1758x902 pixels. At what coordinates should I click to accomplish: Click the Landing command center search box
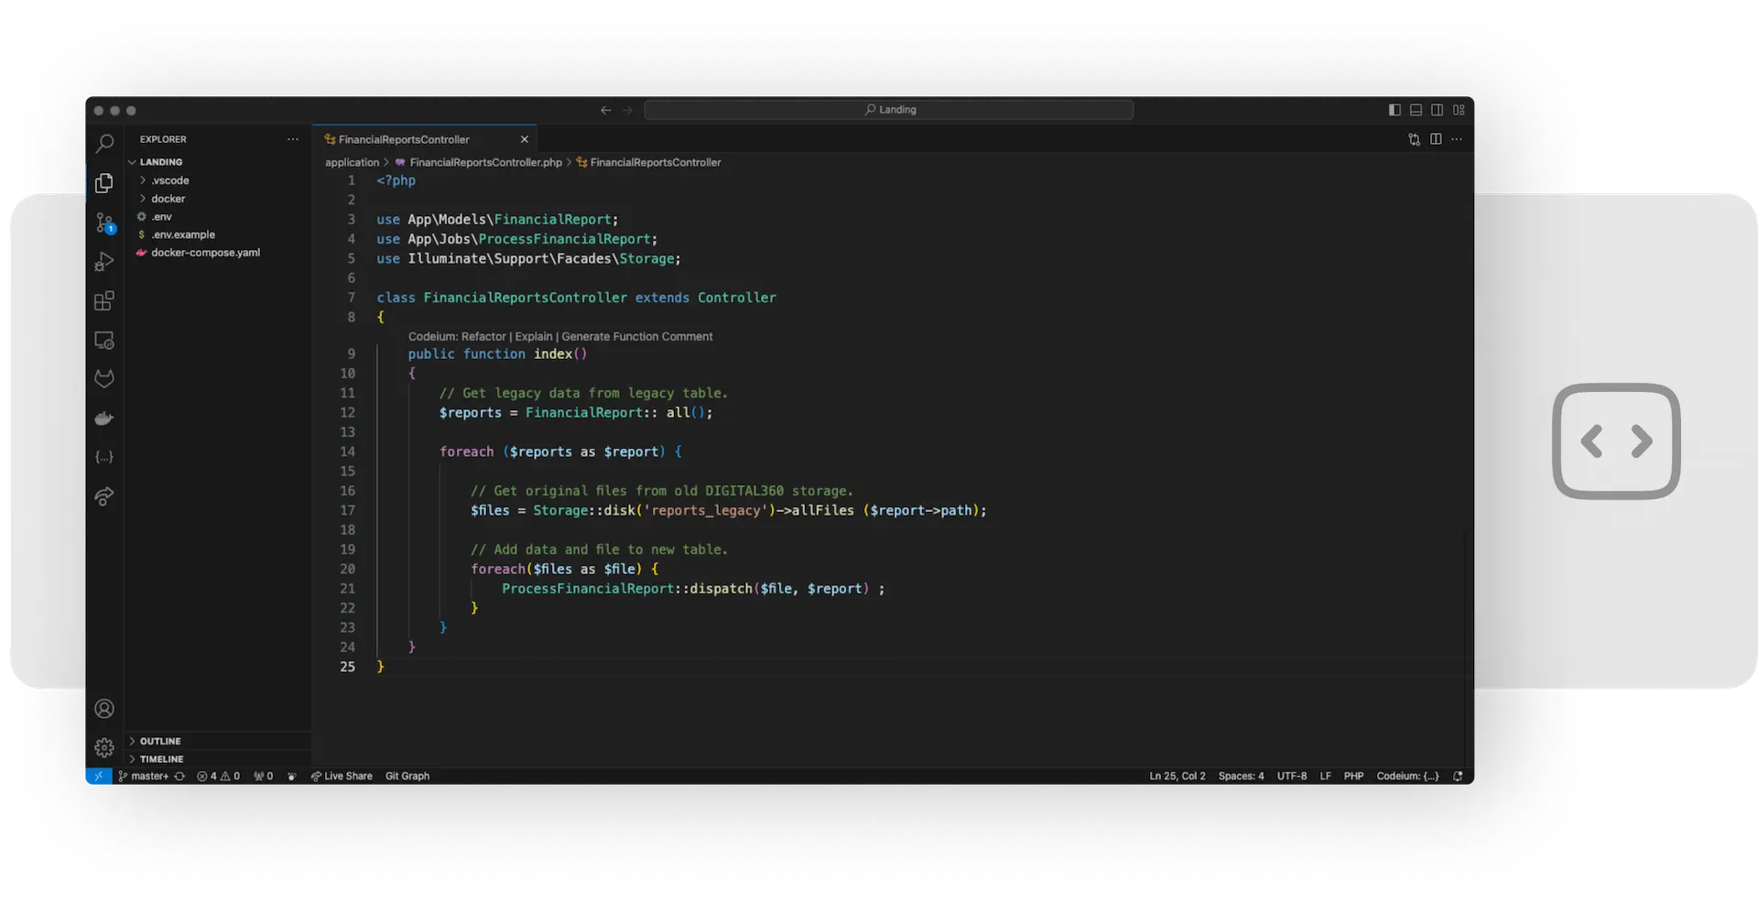(x=888, y=110)
